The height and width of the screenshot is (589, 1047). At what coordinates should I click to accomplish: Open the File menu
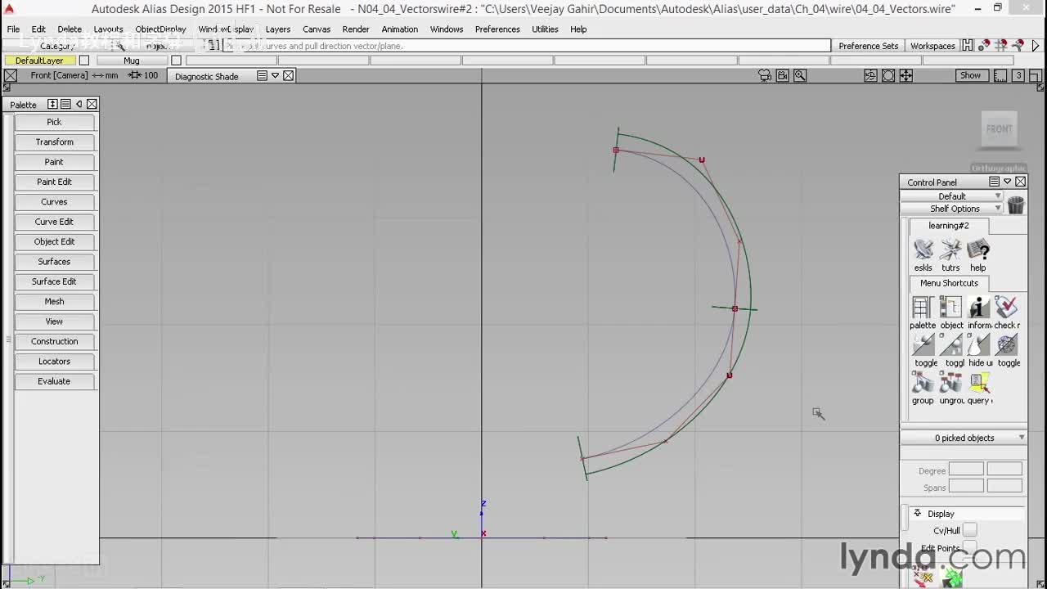pos(14,29)
